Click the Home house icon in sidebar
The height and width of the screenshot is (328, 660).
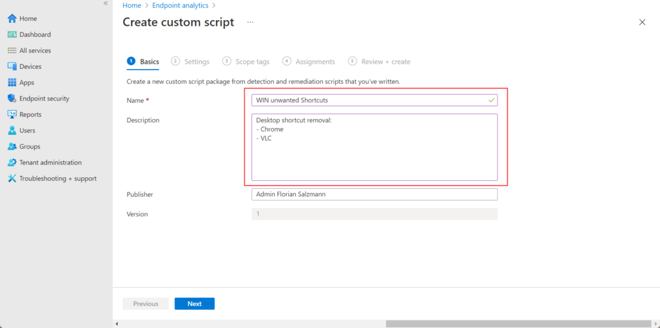click(x=12, y=19)
